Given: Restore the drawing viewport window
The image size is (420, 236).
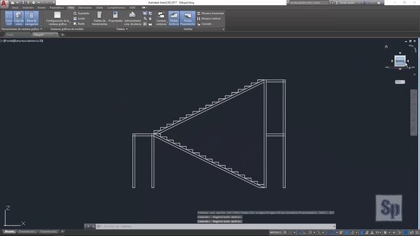Looking at the screenshot, I should point(410,41).
